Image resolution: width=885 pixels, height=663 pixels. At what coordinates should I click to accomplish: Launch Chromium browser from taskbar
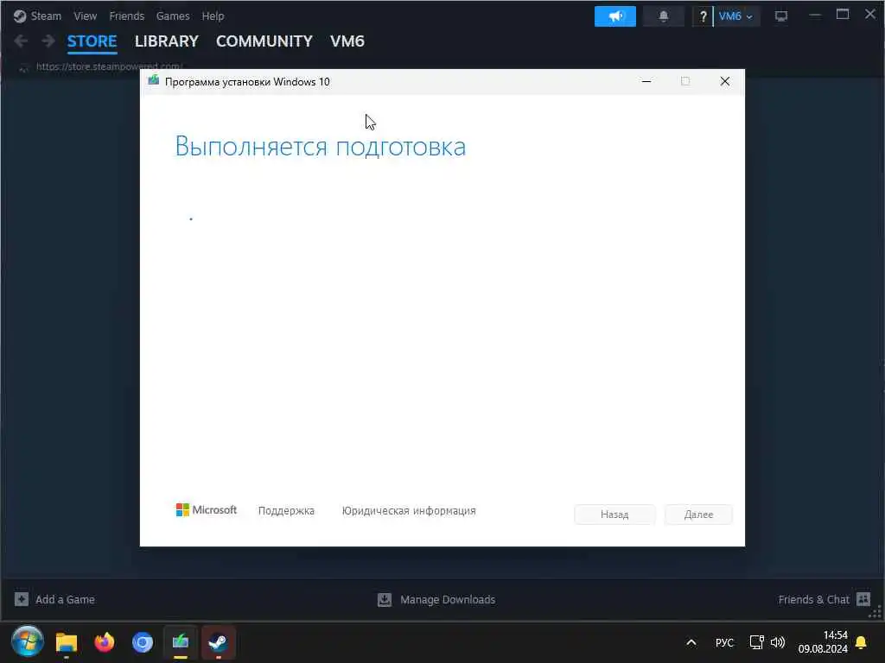(143, 642)
